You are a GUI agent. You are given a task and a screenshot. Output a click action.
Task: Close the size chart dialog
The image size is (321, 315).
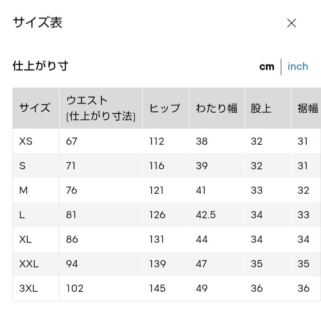click(291, 23)
